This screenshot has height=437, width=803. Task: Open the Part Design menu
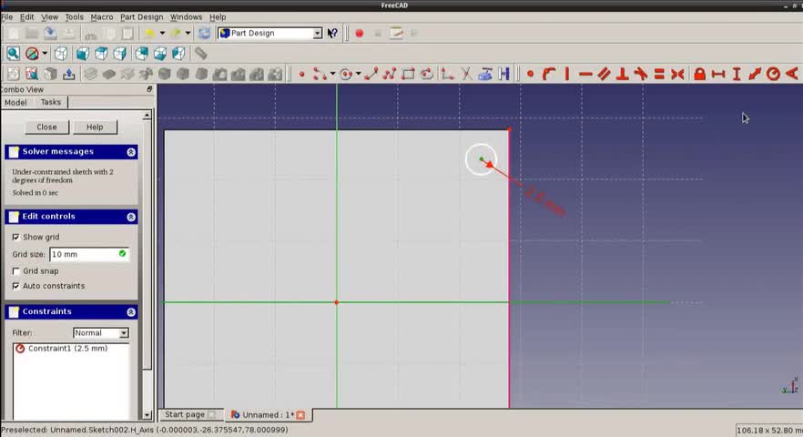coord(141,17)
